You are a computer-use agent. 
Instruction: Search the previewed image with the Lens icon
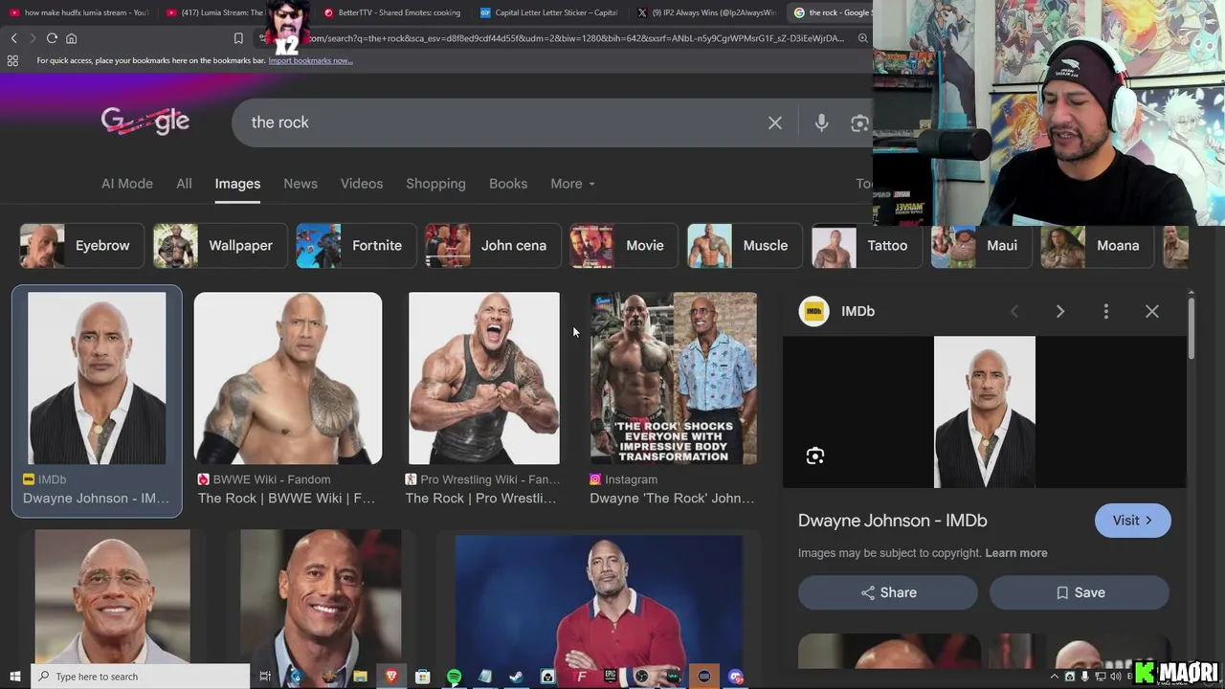pos(815,456)
